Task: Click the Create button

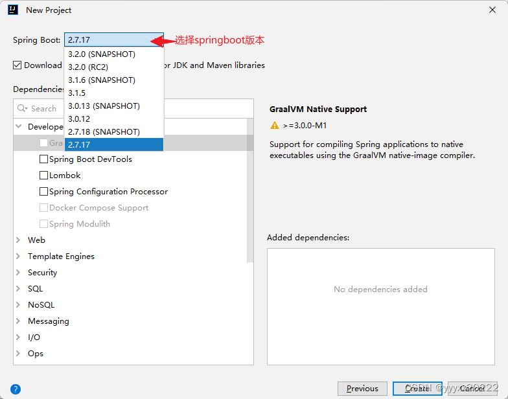Action: [x=417, y=389]
